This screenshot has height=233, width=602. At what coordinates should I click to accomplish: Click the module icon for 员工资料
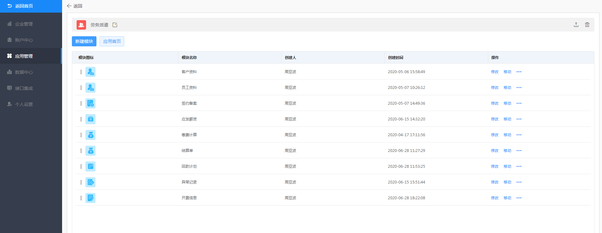pos(90,88)
